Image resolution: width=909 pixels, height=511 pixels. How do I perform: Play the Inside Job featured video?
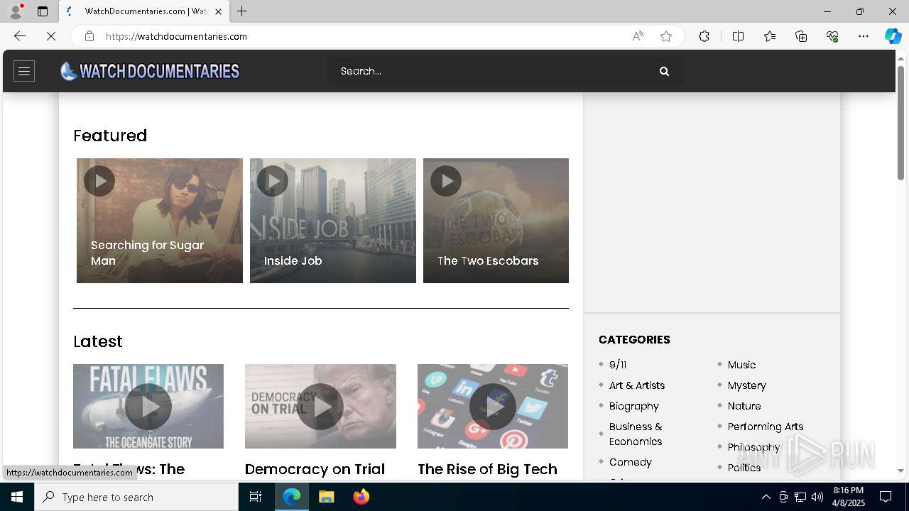pyautogui.click(x=273, y=181)
